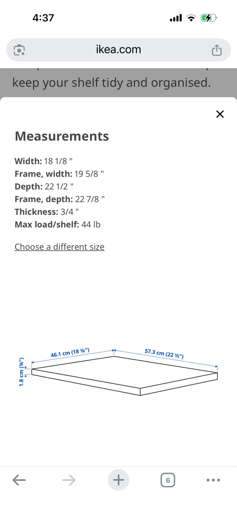Open the tab switcher showing 6 tabs
Image resolution: width=237 pixels, height=514 pixels.
(x=168, y=480)
